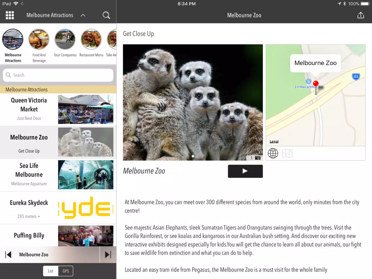Viewport: 372px width, 279px height.
Task: Open website via globe icon
Action: pos(273,153)
